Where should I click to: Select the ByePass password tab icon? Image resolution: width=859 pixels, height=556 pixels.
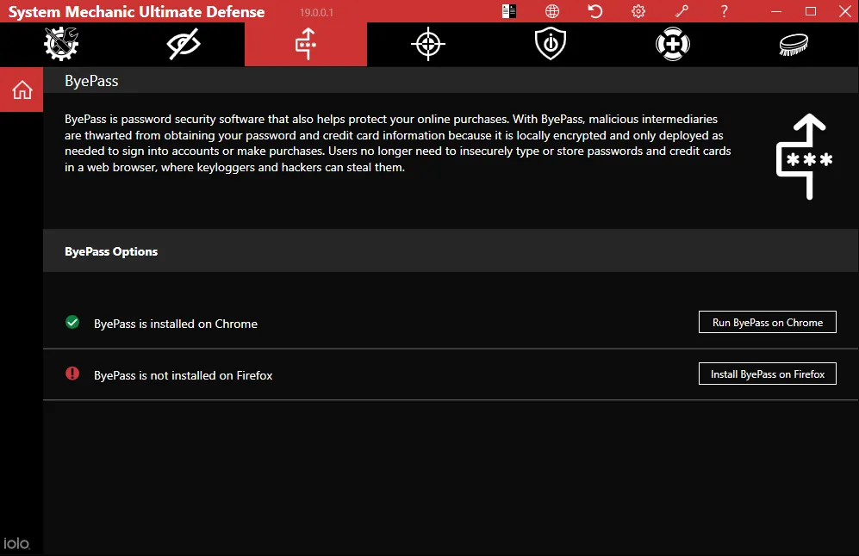306,44
